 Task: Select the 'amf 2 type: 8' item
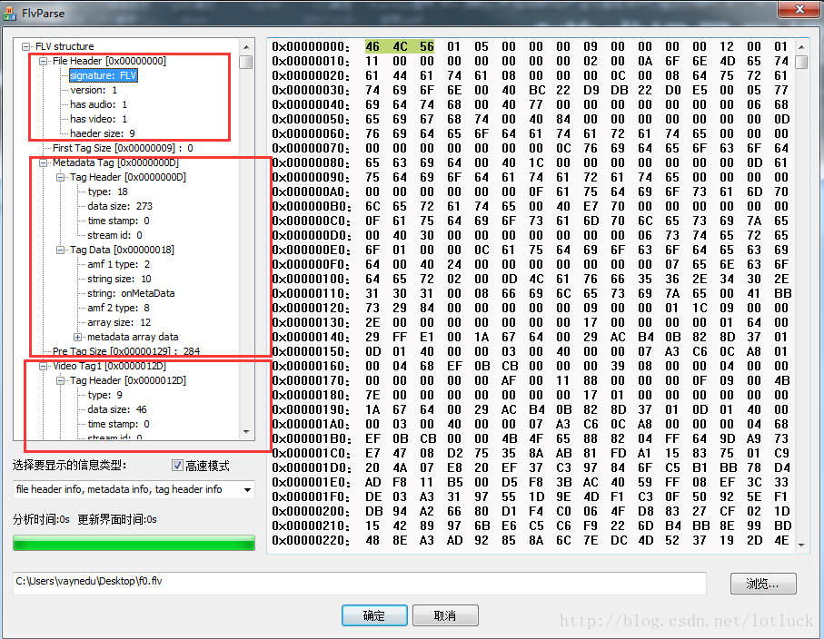pos(119,308)
